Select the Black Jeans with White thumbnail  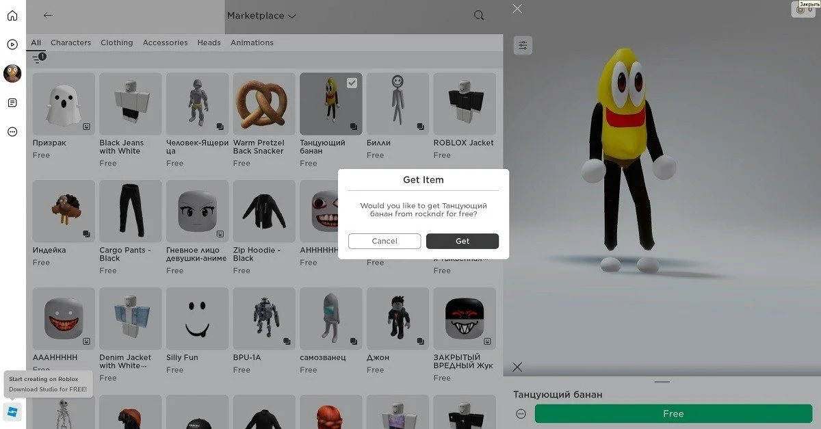click(130, 104)
